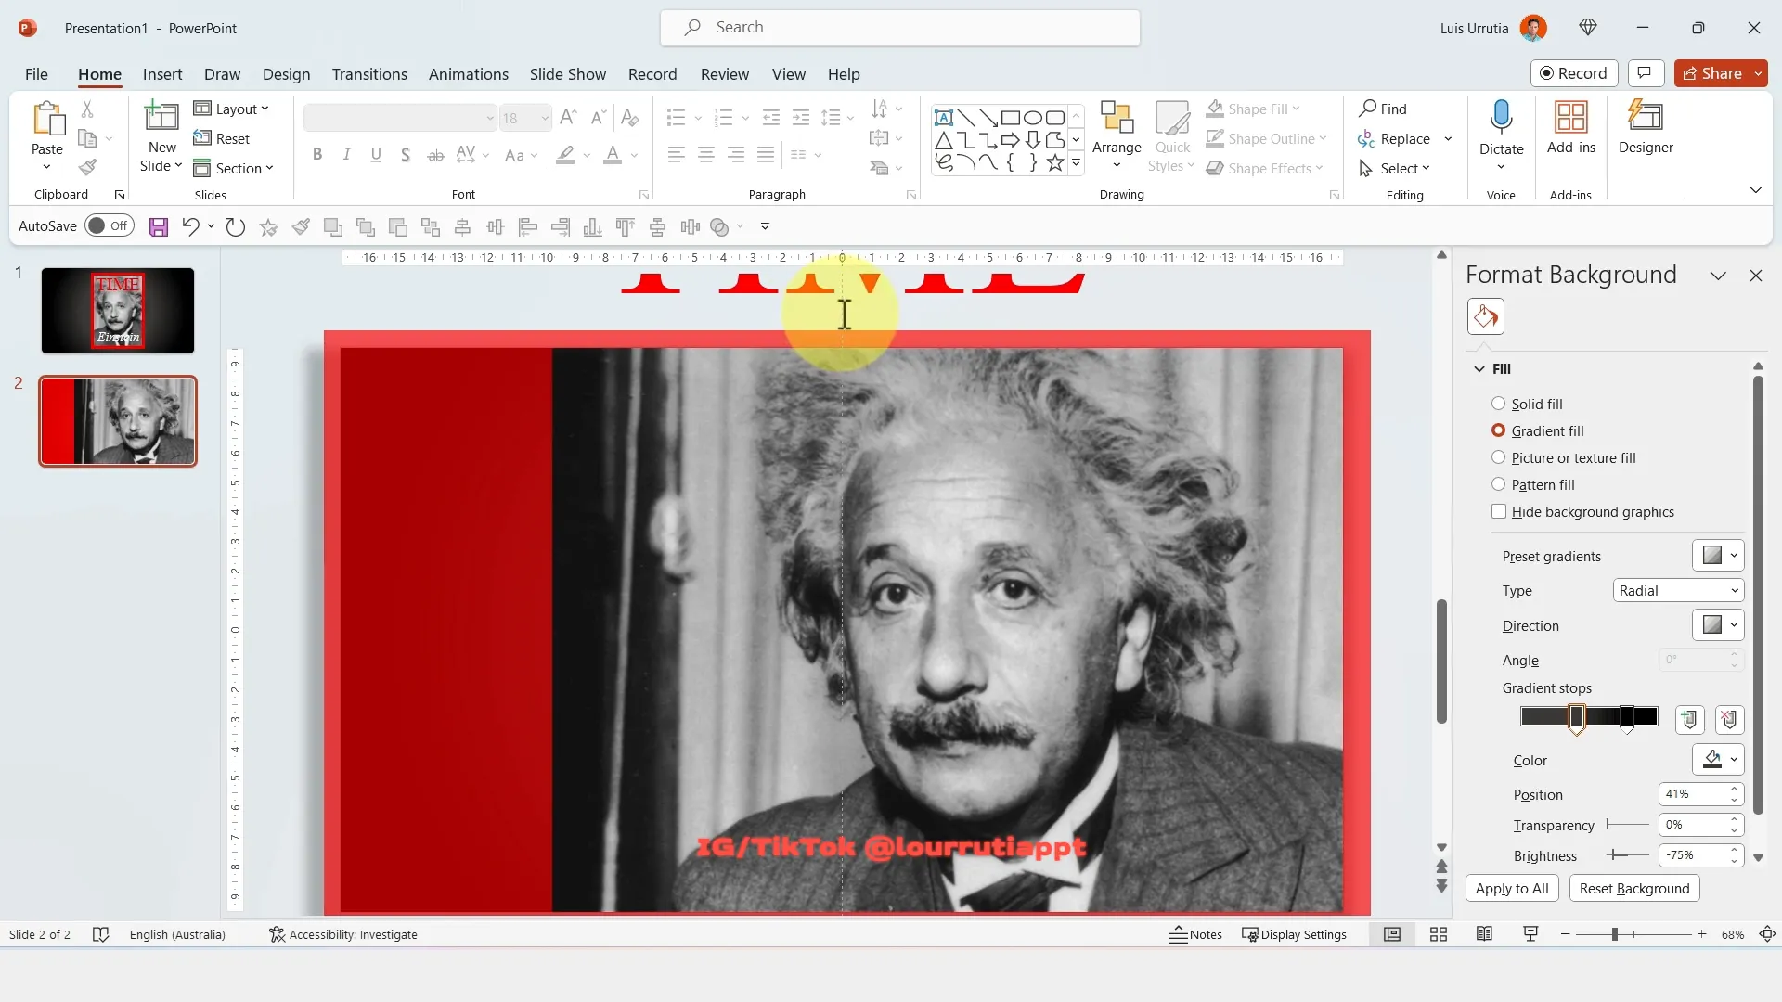1782x1002 pixels.
Task: Switch to Slide Sorter view
Action: [1438, 934]
